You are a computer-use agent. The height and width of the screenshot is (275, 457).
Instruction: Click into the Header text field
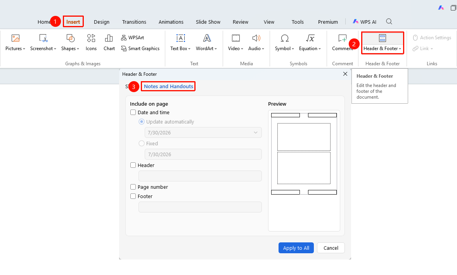tap(200, 176)
